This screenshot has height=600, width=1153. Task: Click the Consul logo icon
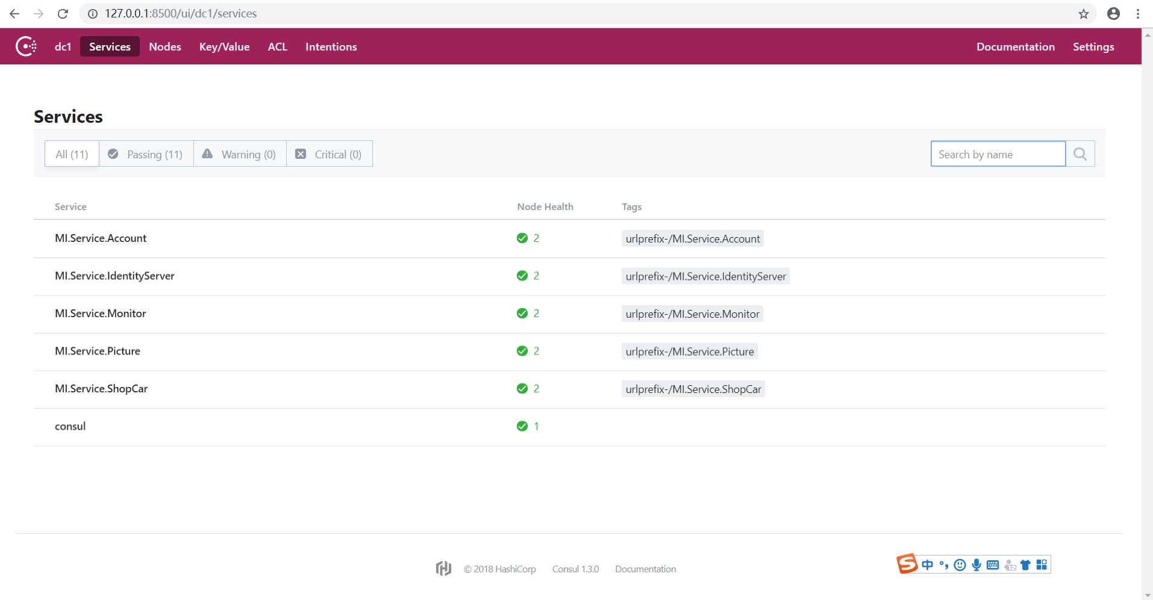(x=26, y=46)
